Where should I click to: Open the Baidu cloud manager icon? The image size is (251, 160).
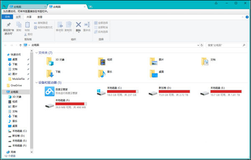(x=49, y=91)
